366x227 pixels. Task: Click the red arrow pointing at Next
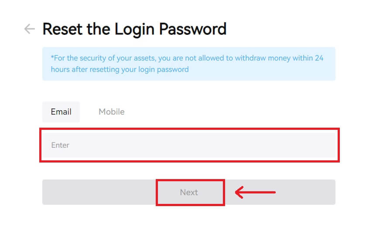pyautogui.click(x=255, y=192)
